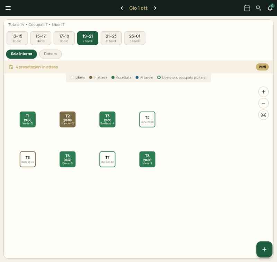Click the 'Libero' legend entry
Image resolution: width=277 pixels, height=262 pixels.
(78, 77)
